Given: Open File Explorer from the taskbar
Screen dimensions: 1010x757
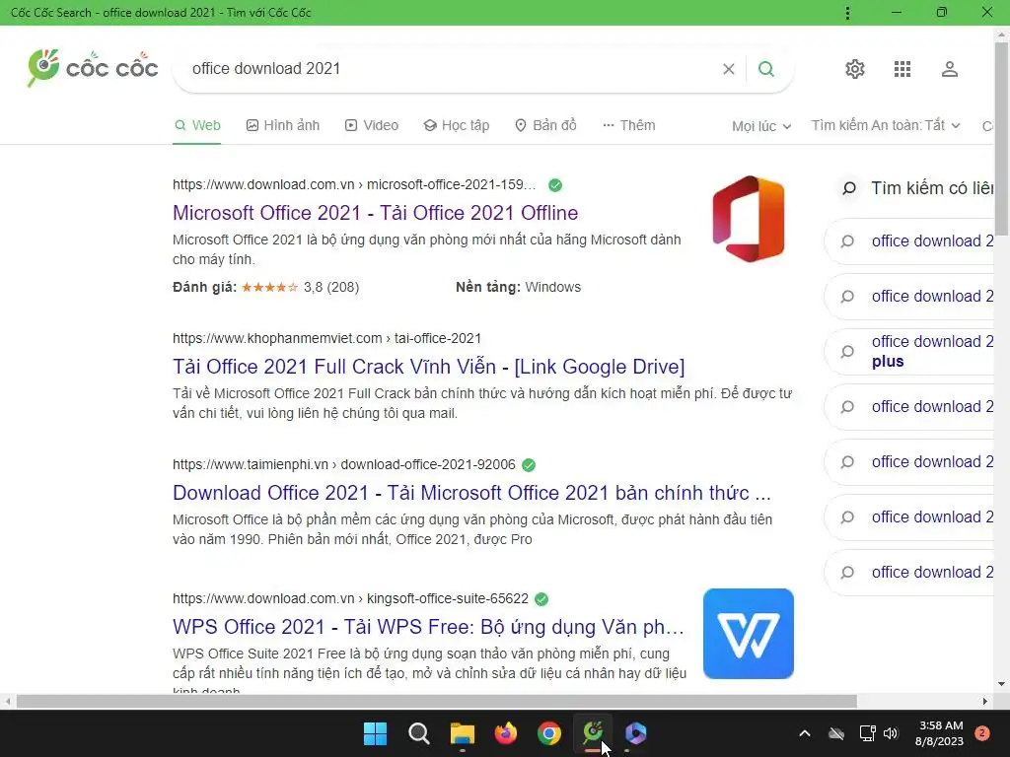Looking at the screenshot, I should pyautogui.click(x=463, y=733).
